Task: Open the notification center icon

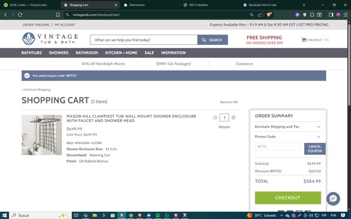Action: 343,215
